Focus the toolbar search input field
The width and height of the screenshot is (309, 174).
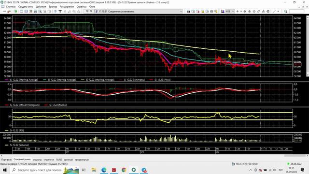tap(296, 12)
